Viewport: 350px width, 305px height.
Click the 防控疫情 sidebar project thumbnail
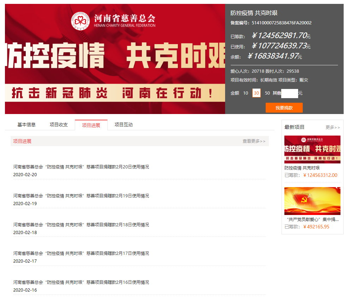coord(312,149)
